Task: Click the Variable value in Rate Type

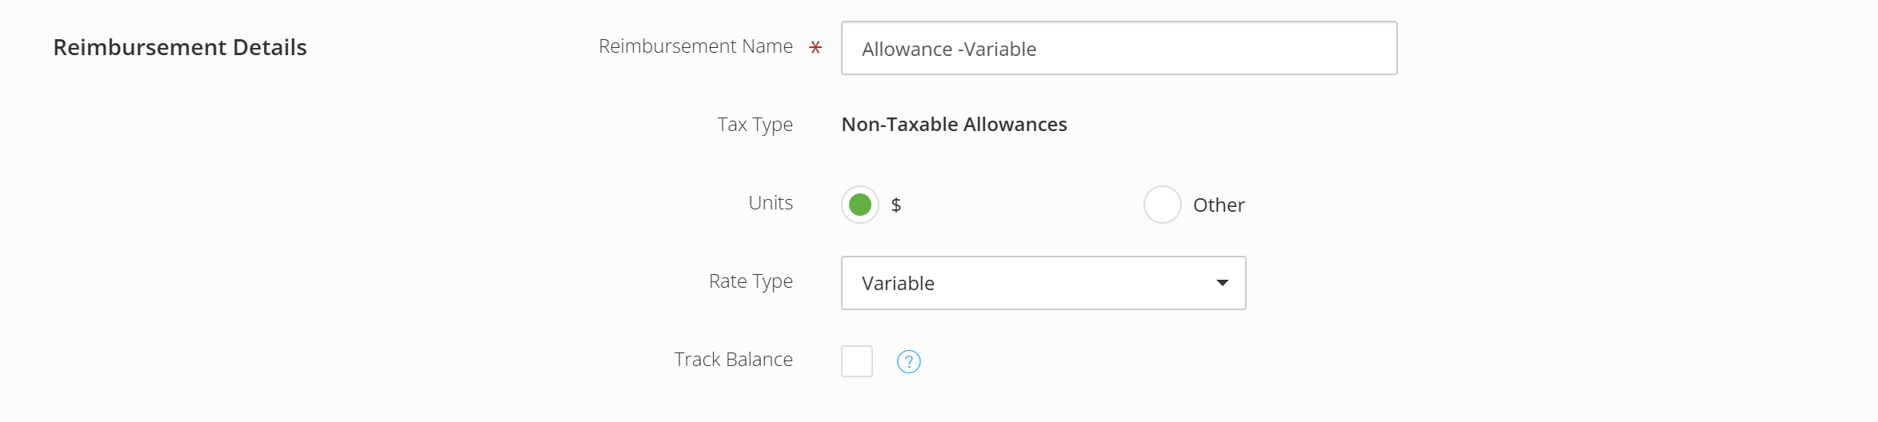Action: [x=898, y=284]
